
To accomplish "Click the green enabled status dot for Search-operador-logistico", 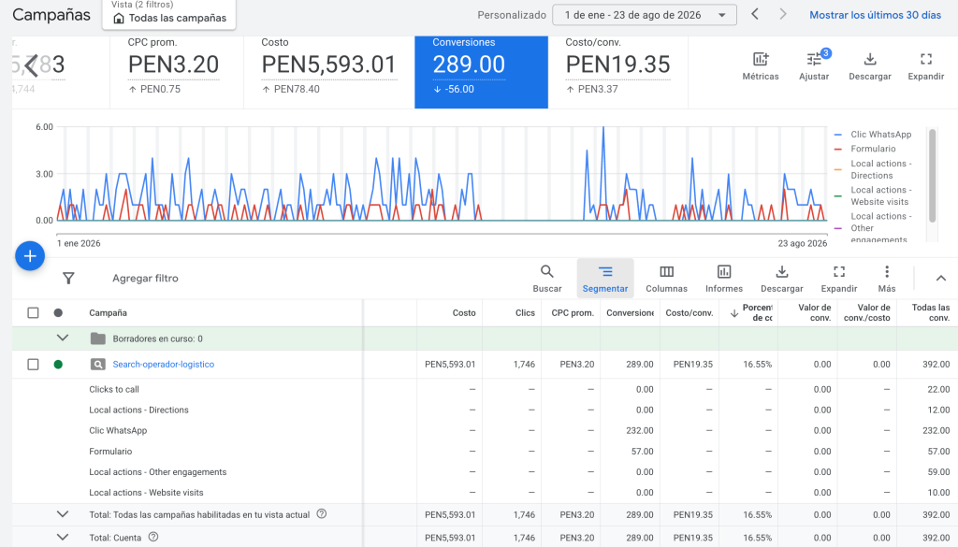I will [58, 365].
